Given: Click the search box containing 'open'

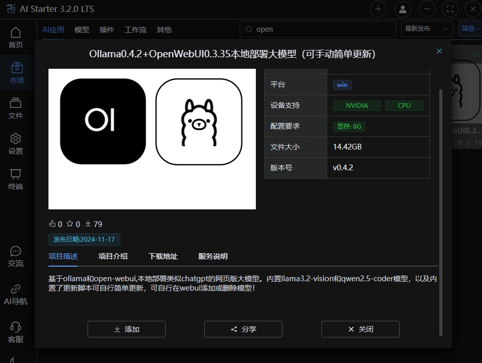Looking at the screenshot, I should [x=317, y=29].
